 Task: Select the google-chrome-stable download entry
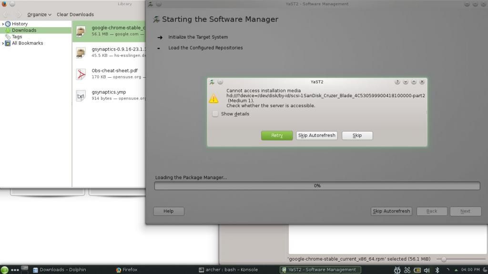(x=109, y=31)
